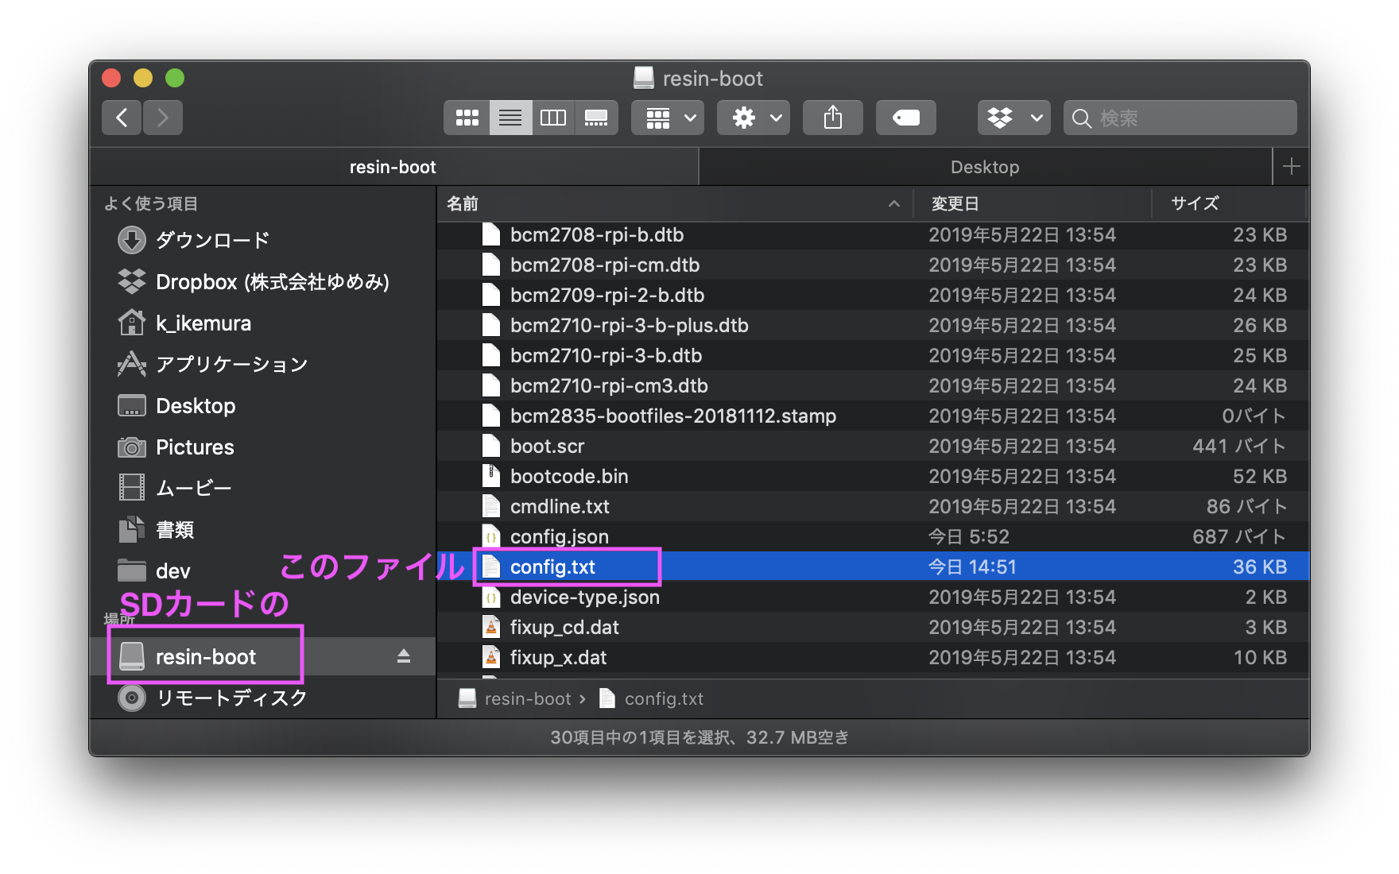
Task: Select file fixup_cd.dat
Action: click(873, 628)
